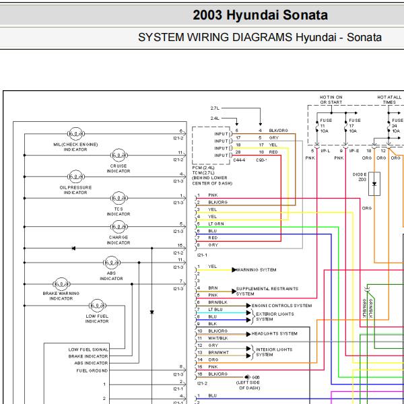Select the Fuse 17 10A symbol
This screenshot has height=404, width=404.
tap(346, 127)
